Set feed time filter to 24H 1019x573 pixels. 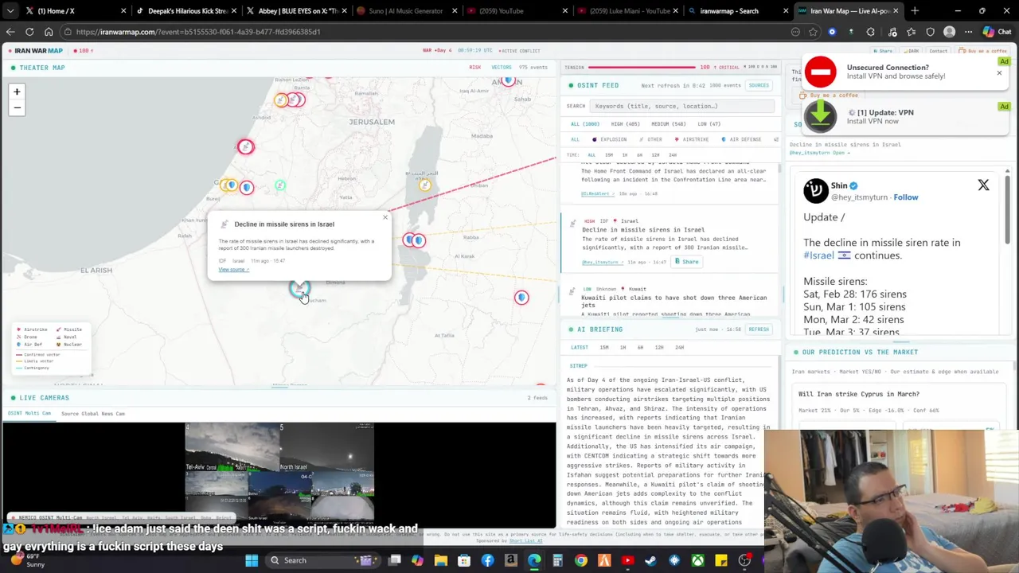coord(673,155)
